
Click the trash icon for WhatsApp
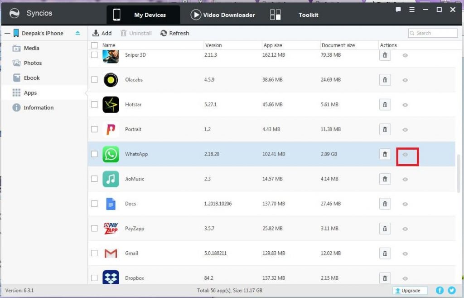point(385,154)
